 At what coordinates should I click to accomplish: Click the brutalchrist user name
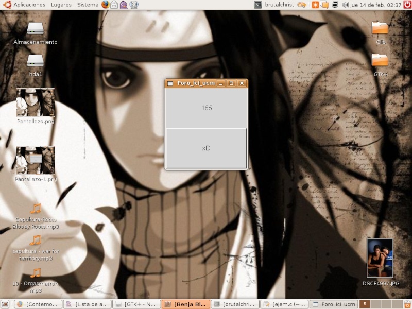pos(279,5)
